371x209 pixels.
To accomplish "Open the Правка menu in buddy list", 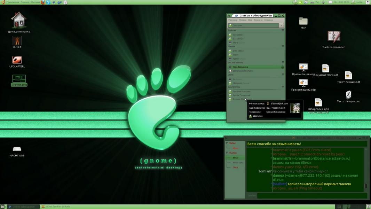I will point(243,20).
